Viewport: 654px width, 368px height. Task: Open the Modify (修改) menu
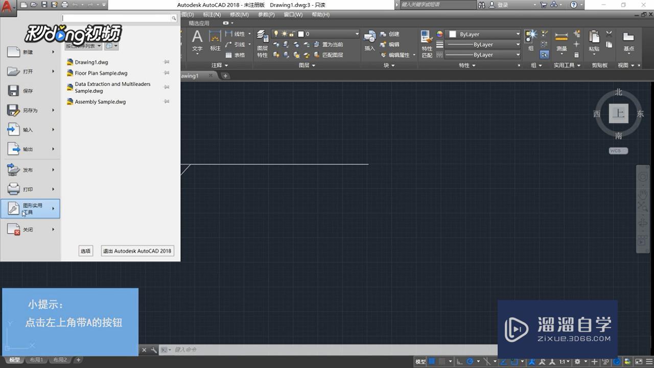[x=239, y=14]
